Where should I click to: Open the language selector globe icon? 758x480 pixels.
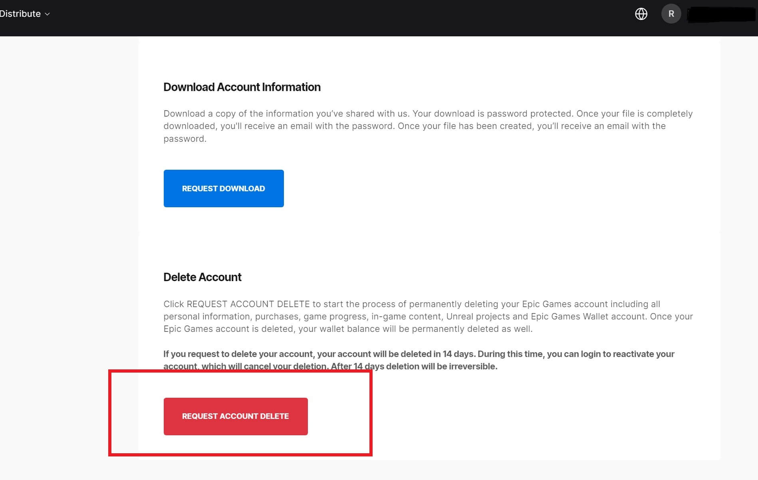click(x=641, y=14)
